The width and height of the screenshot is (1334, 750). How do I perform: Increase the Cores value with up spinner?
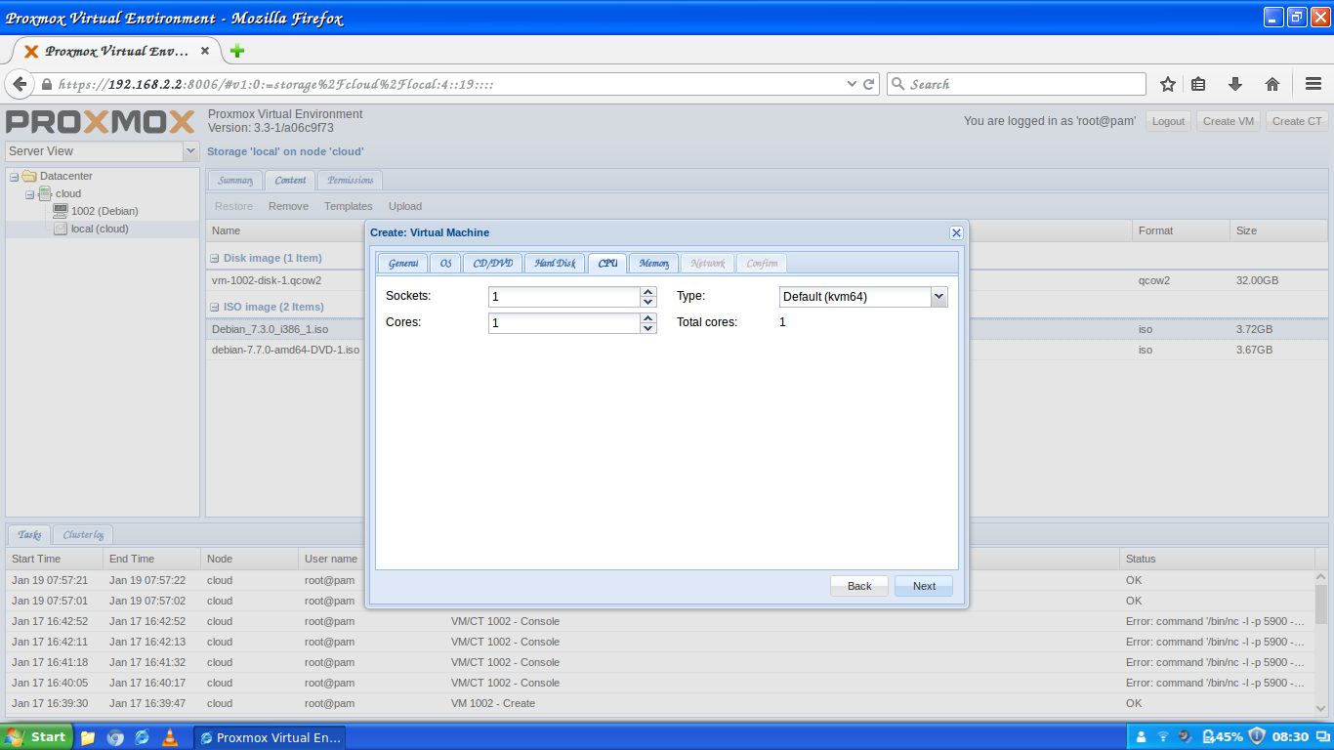[648, 317]
